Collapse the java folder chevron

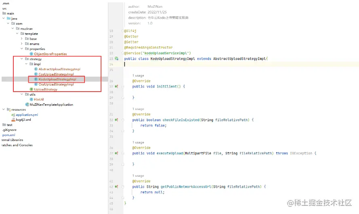3,18
